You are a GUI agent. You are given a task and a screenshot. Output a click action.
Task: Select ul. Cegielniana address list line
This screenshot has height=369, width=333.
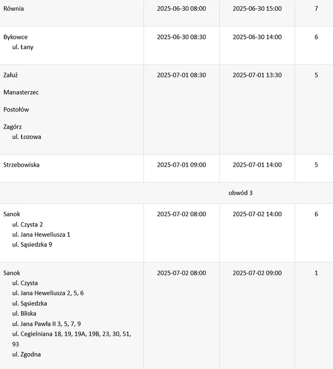pyautogui.click(x=72, y=339)
